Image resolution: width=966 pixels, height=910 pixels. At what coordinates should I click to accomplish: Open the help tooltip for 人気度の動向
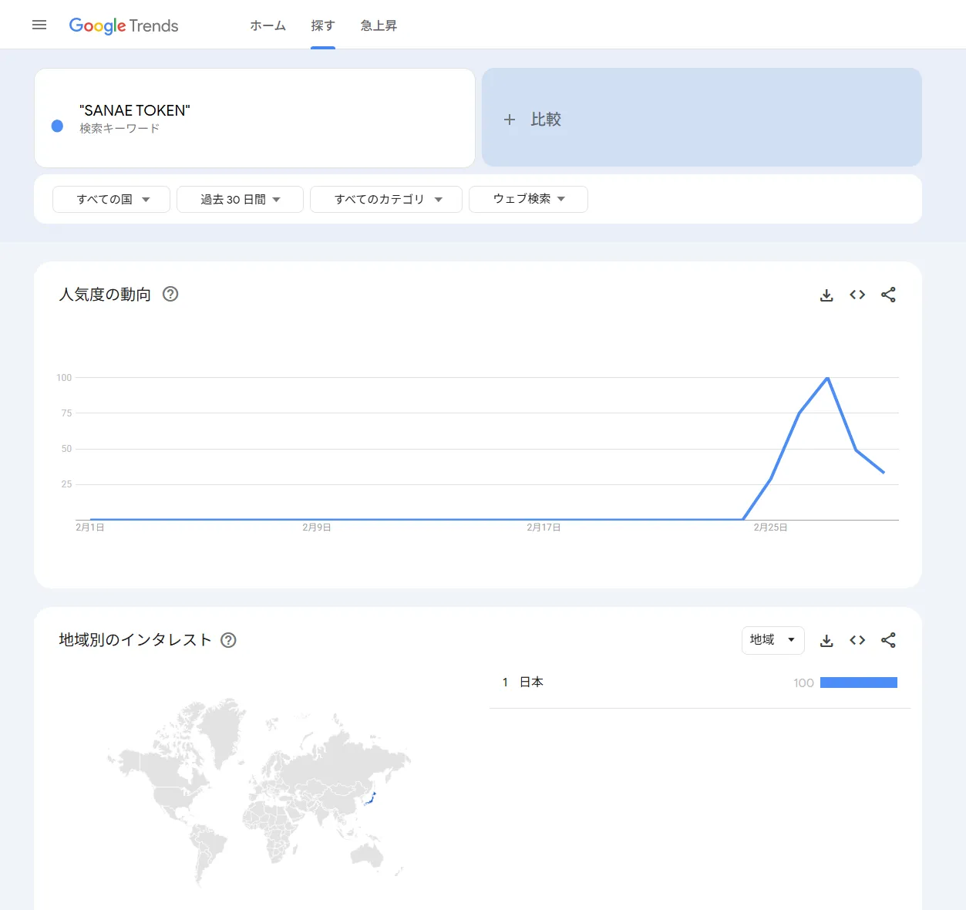[x=170, y=294]
